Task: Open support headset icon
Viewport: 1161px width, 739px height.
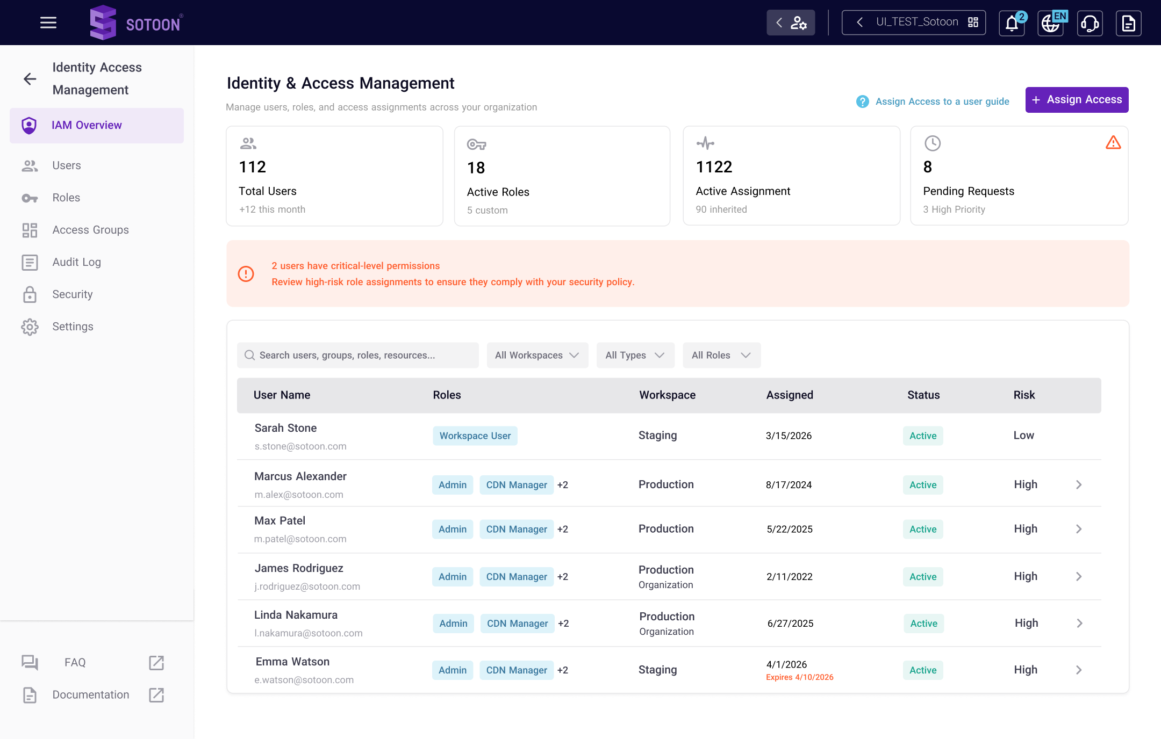Action: click(x=1090, y=23)
